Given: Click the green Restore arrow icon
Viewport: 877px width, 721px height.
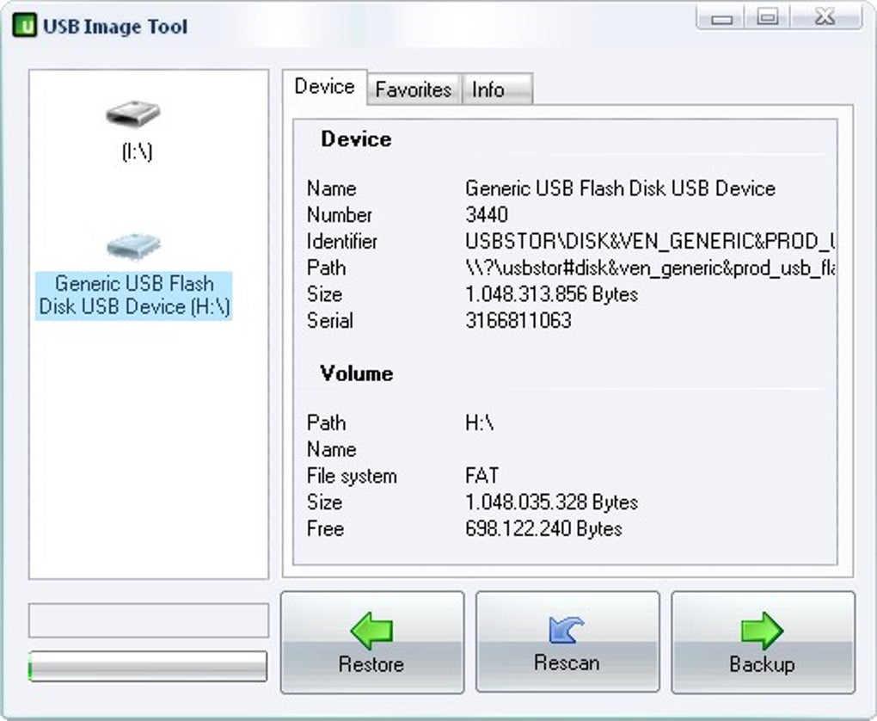Looking at the screenshot, I should point(371,631).
